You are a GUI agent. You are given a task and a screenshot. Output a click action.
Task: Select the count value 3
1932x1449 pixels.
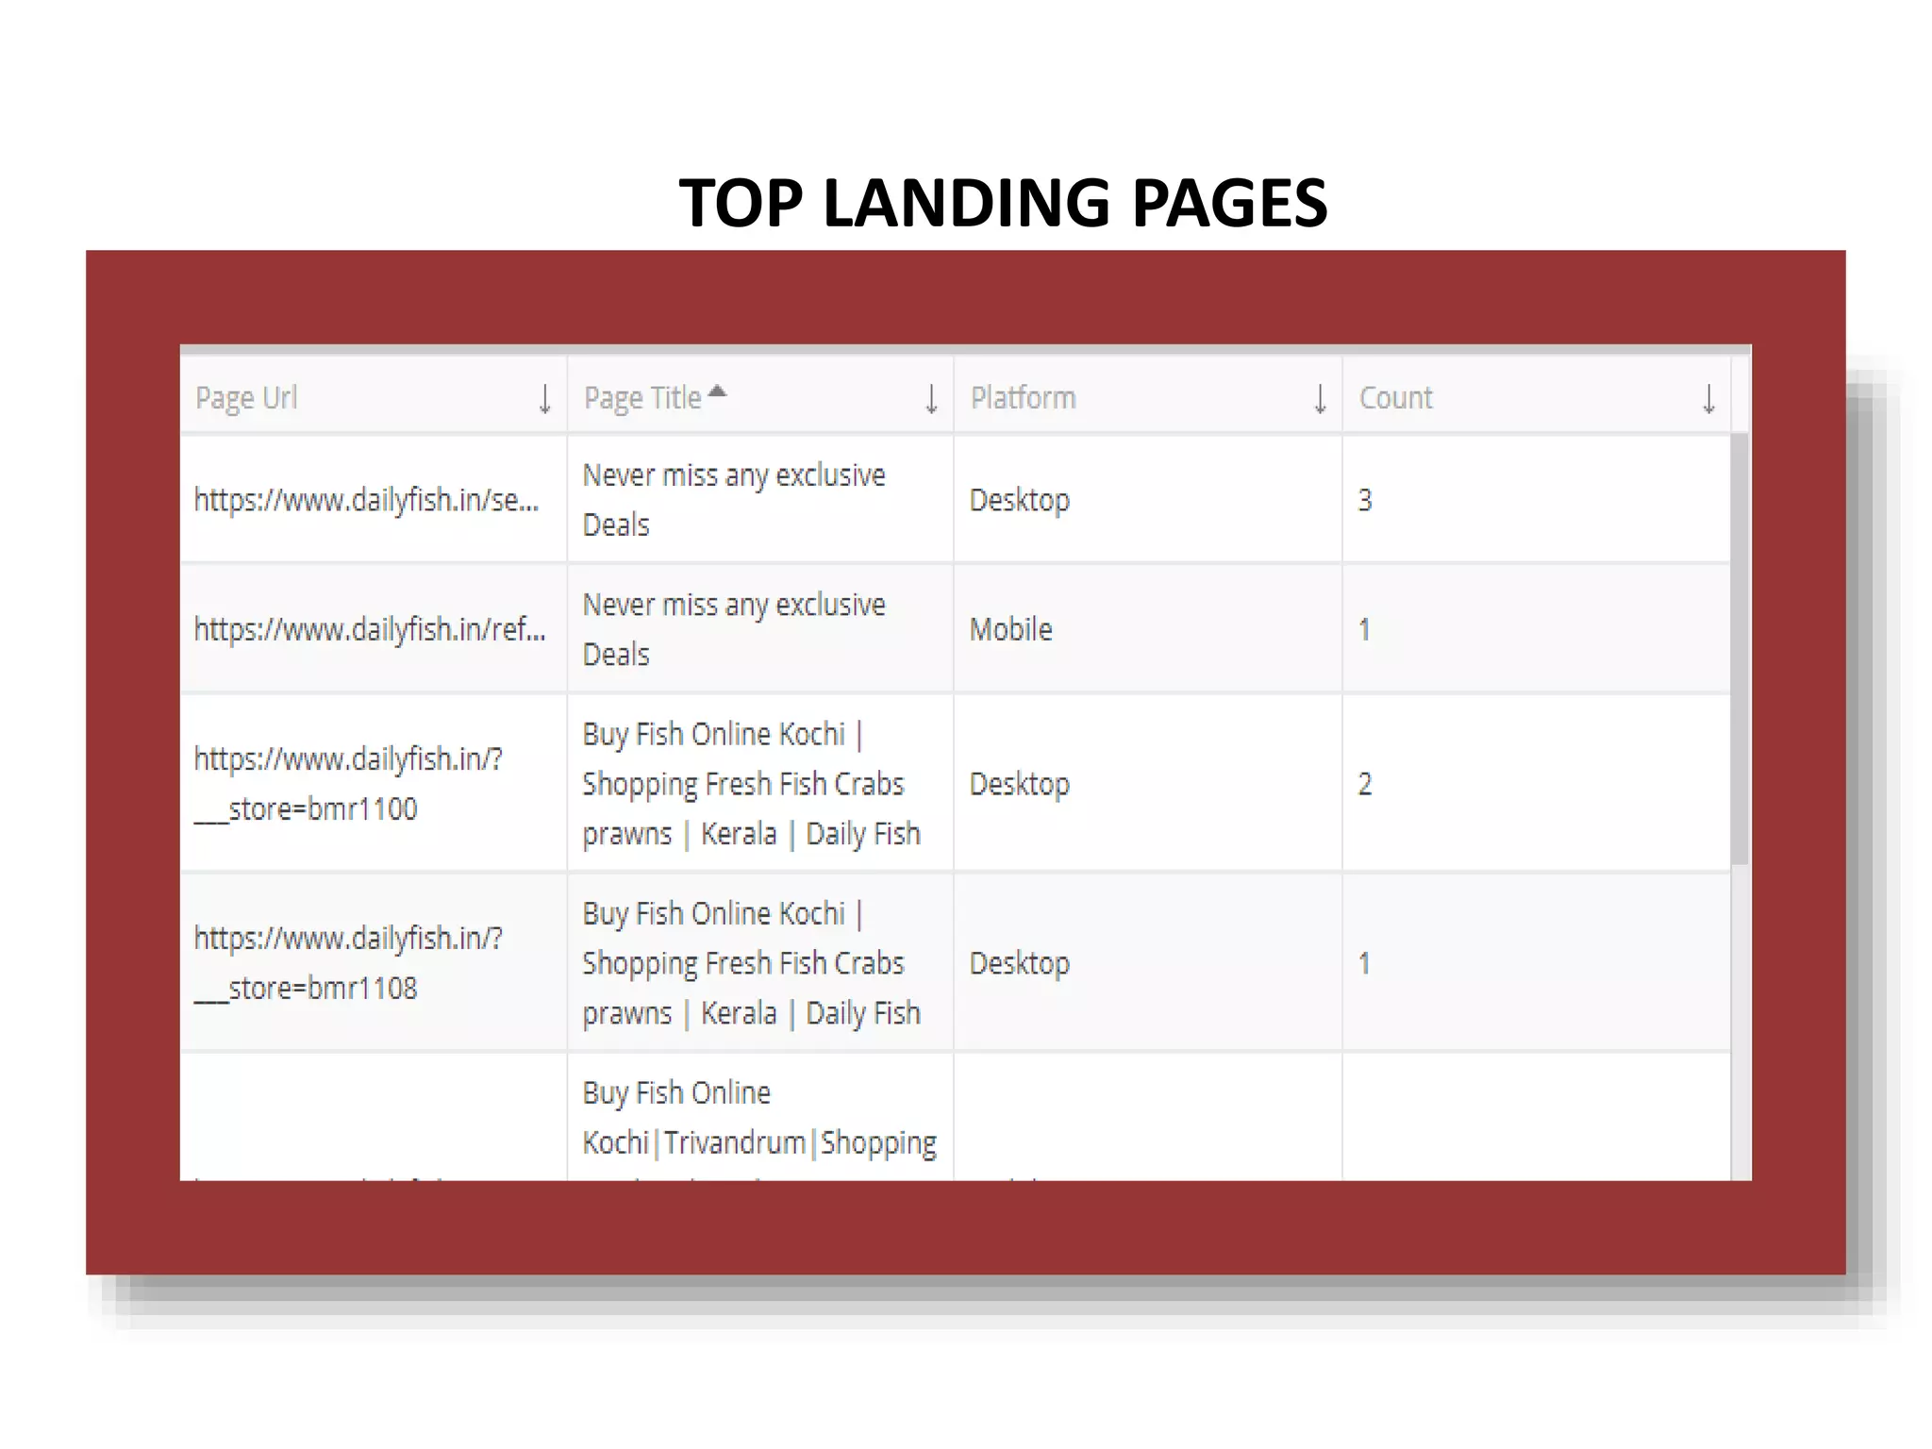click(1365, 500)
